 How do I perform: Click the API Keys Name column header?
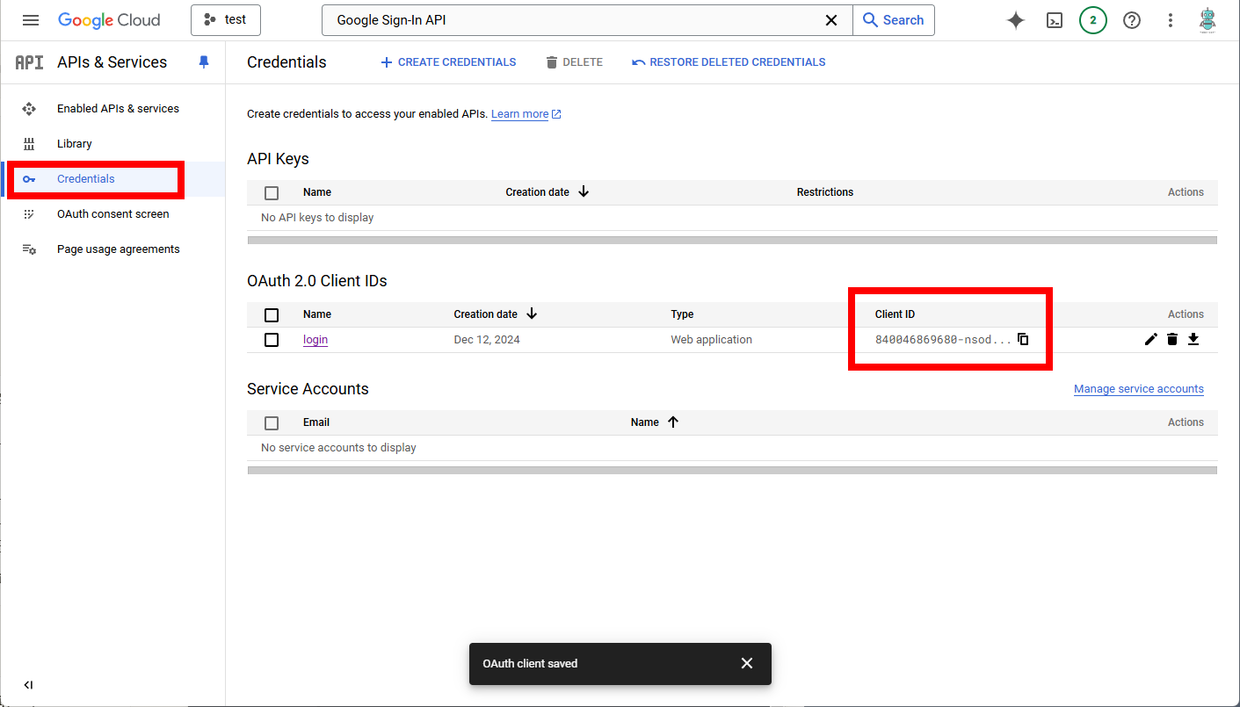point(317,191)
